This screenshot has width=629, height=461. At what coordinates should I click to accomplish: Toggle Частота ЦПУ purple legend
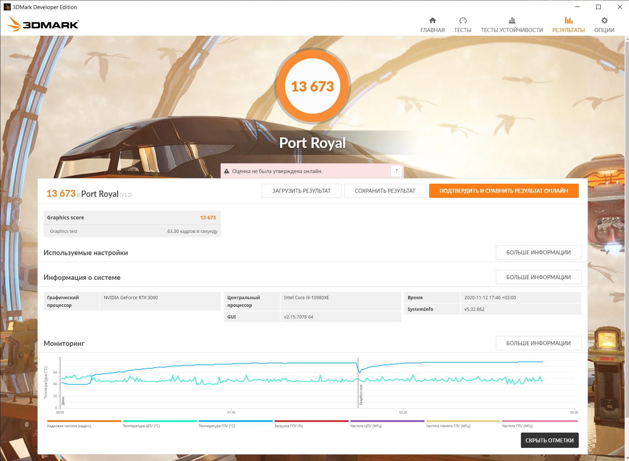pyautogui.click(x=387, y=423)
